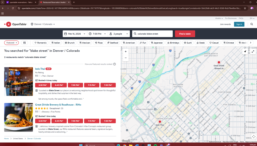Toggle the Sushi filter chip
Screen dimensions: 257x146
pos(188,43)
